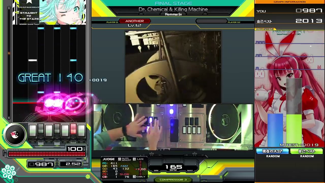Click the AAA rank line marker
The height and width of the screenshot is (183, 325).
(x=260, y=42)
